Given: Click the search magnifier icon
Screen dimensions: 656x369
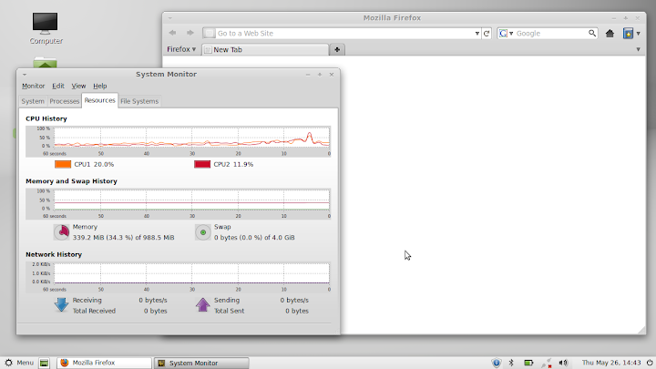Looking at the screenshot, I should 592,33.
